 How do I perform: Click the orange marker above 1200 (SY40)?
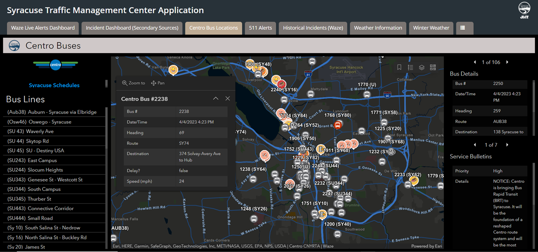point(323,215)
